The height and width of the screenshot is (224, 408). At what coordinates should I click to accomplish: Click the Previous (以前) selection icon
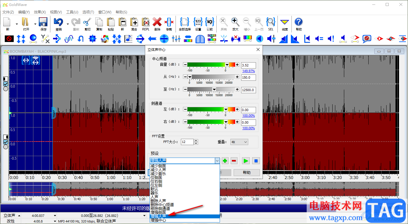coord(210,22)
